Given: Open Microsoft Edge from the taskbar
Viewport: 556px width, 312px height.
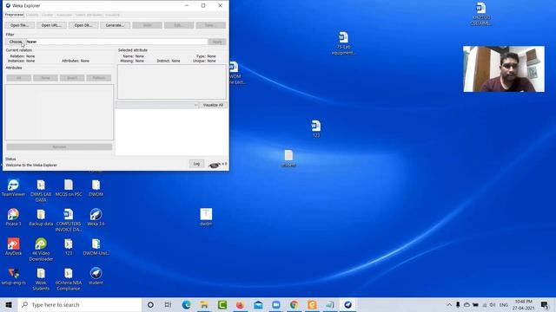Looking at the screenshot, I should point(186,304).
